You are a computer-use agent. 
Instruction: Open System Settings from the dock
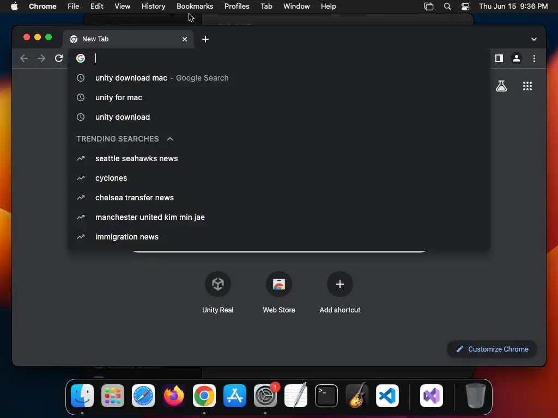265,396
